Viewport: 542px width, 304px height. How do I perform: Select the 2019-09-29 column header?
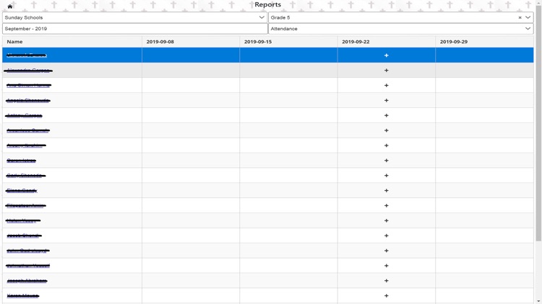(484, 42)
